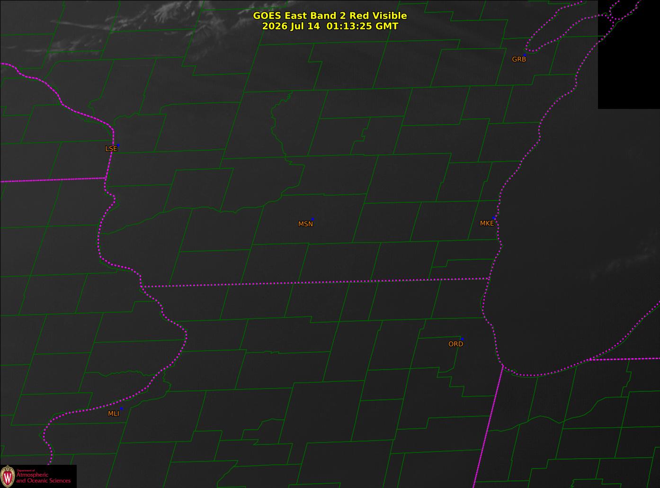
Task: Click the blue marker dot beside MSN
Action: click(312, 219)
